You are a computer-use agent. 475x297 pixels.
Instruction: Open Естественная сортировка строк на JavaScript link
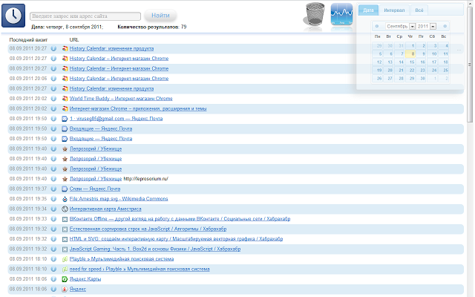(148, 229)
